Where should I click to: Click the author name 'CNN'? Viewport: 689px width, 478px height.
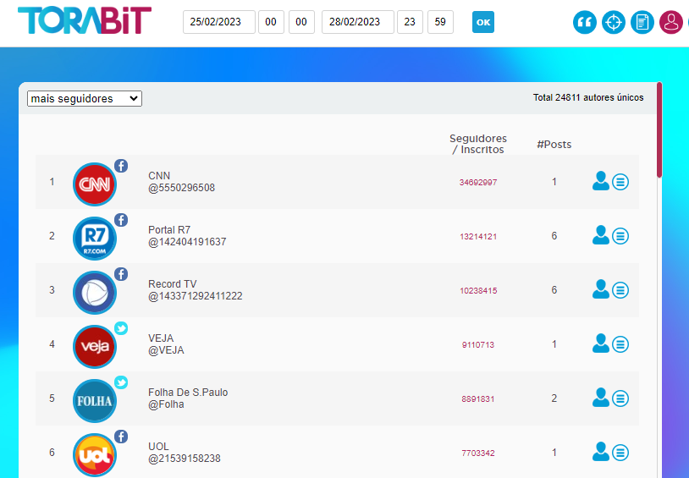point(159,176)
